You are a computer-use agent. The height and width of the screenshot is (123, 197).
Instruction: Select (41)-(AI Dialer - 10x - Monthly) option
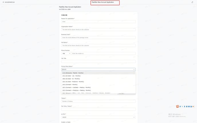point(98,76)
